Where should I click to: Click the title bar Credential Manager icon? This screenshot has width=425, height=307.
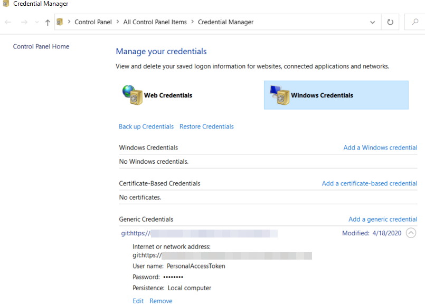pos(6,4)
